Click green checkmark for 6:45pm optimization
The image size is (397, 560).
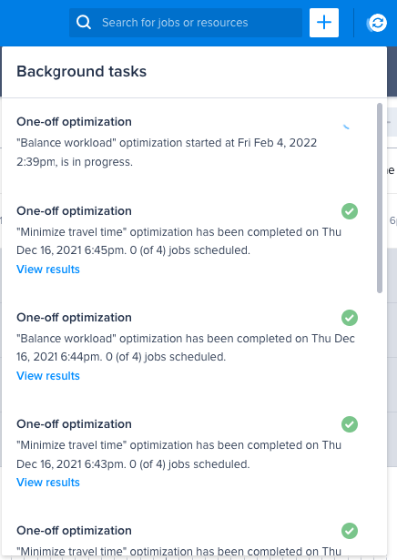click(x=350, y=211)
